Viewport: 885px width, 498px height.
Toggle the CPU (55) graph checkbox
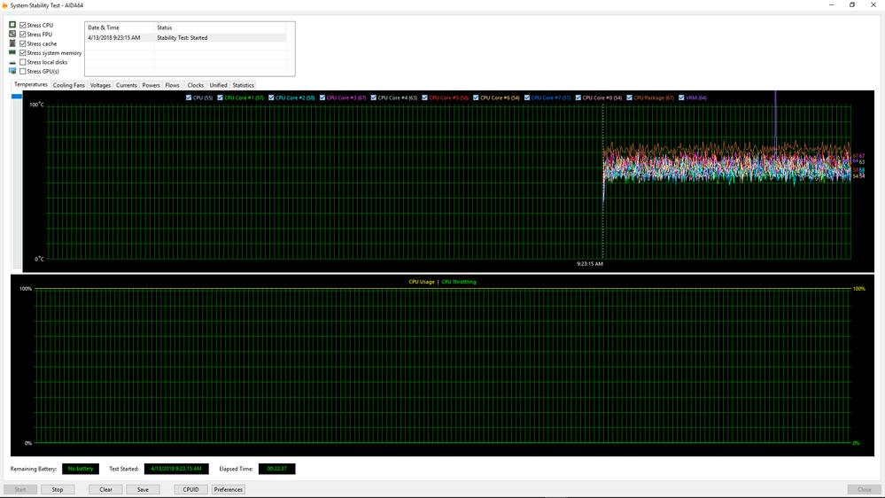click(189, 97)
